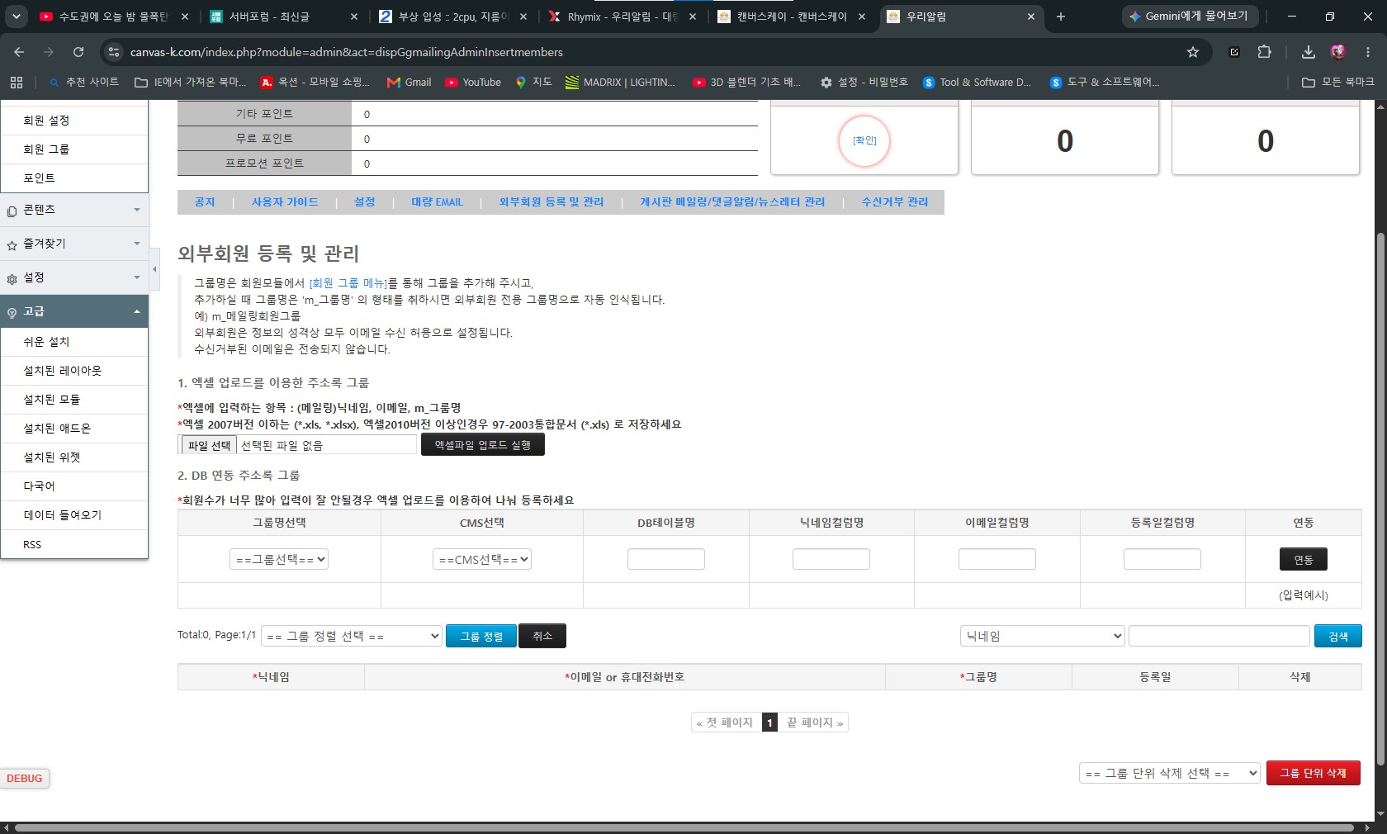Open the 닉네임 search field dropdown

[1043, 636]
